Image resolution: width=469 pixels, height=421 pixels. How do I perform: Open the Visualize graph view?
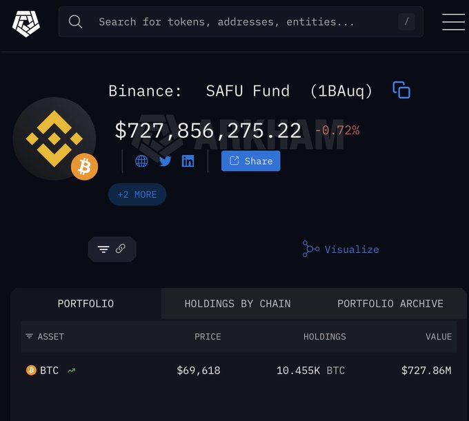pos(341,249)
